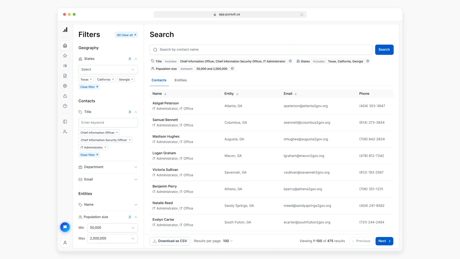
Task: Collapse the Title filter section
Action: click(x=136, y=112)
